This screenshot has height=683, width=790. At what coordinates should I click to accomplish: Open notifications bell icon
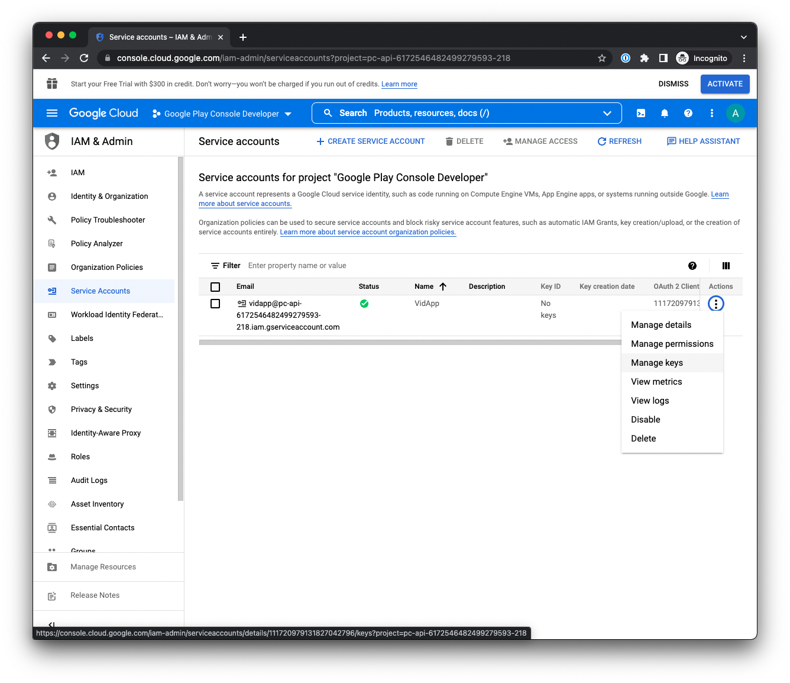point(665,113)
